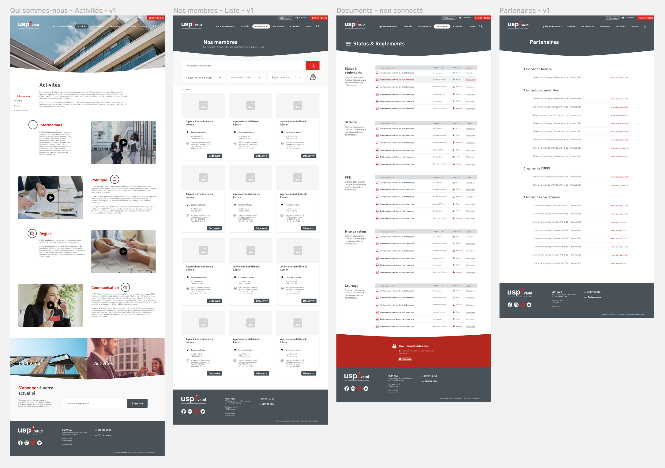Select the highlighted documents menu item
665x468 pixels.
click(x=441, y=27)
